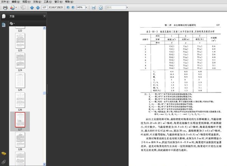Image resolution: width=227 pixels, height=166 pixels.
Task: Open the 编辑 (Edit) menu
Action: [x=16, y=2]
